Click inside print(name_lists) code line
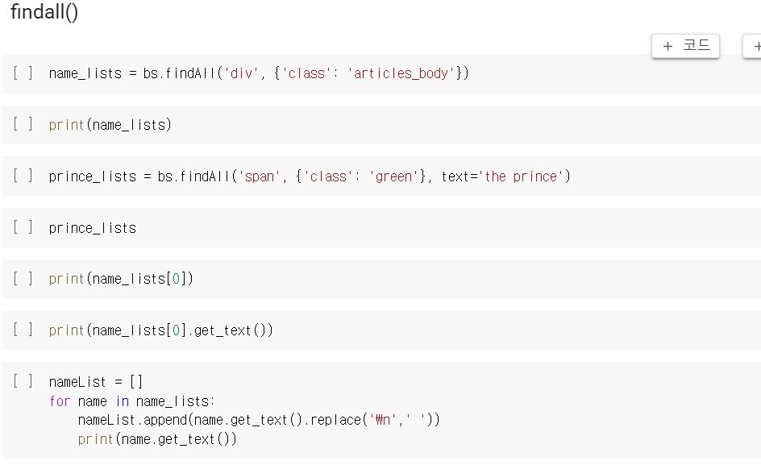The width and height of the screenshot is (761, 465). tap(110, 125)
